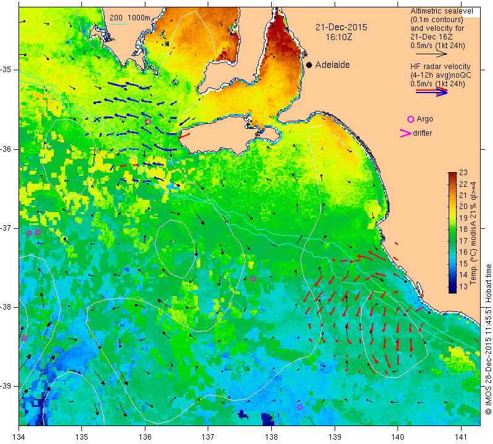493x444 pixels.
Task: Click the longitude label 135
Action: pos(82,437)
